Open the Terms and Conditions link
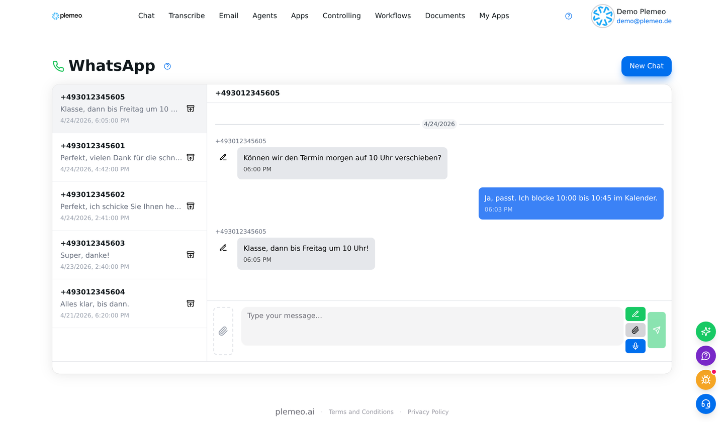This screenshot has width=724, height=422. click(x=361, y=412)
